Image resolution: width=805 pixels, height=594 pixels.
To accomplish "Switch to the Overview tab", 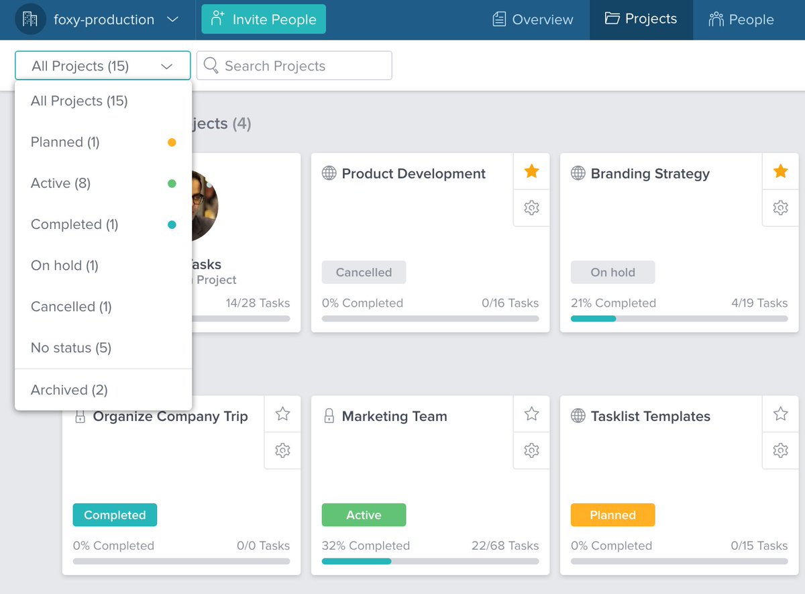I will click(533, 19).
